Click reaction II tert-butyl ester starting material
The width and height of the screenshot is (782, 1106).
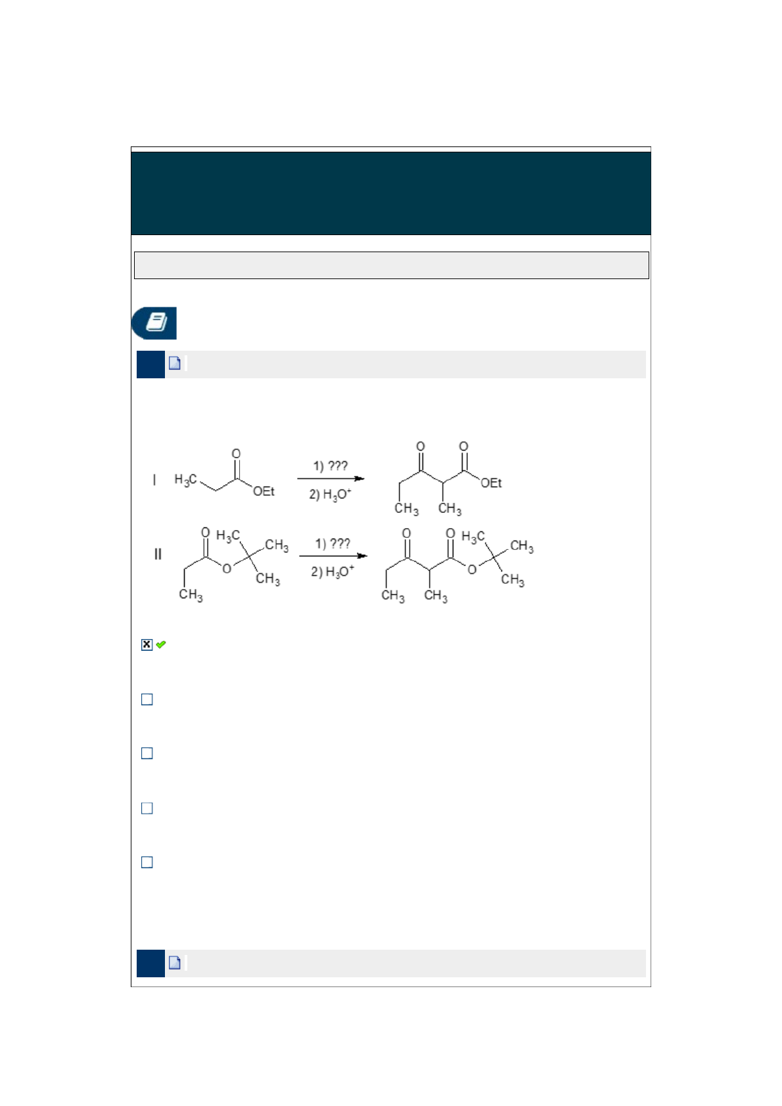click(x=230, y=564)
